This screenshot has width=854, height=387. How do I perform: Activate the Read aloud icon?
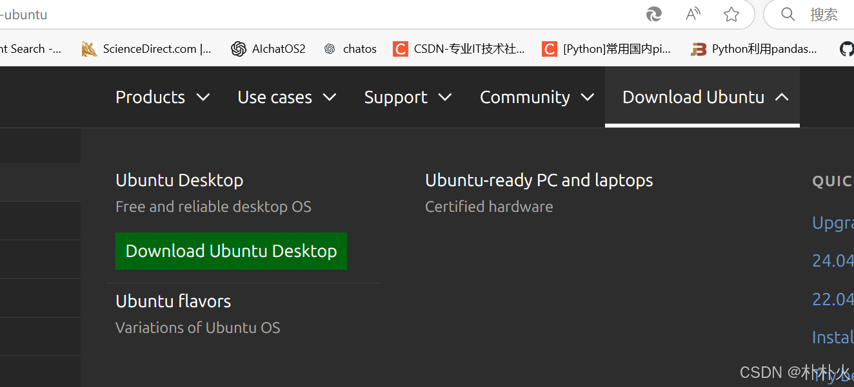tap(693, 14)
